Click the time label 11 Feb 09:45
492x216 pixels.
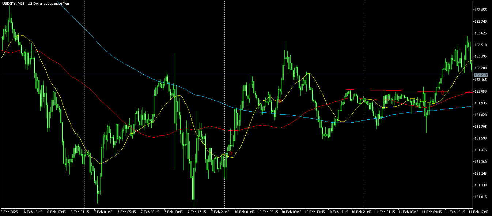click(432, 212)
